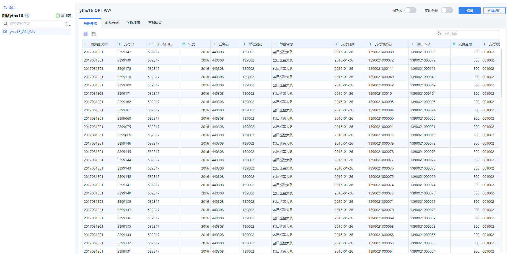Viewport: 507px width, 254px height.
Task: Click the # type icon of 支付金额 column
Action: click(454, 44)
